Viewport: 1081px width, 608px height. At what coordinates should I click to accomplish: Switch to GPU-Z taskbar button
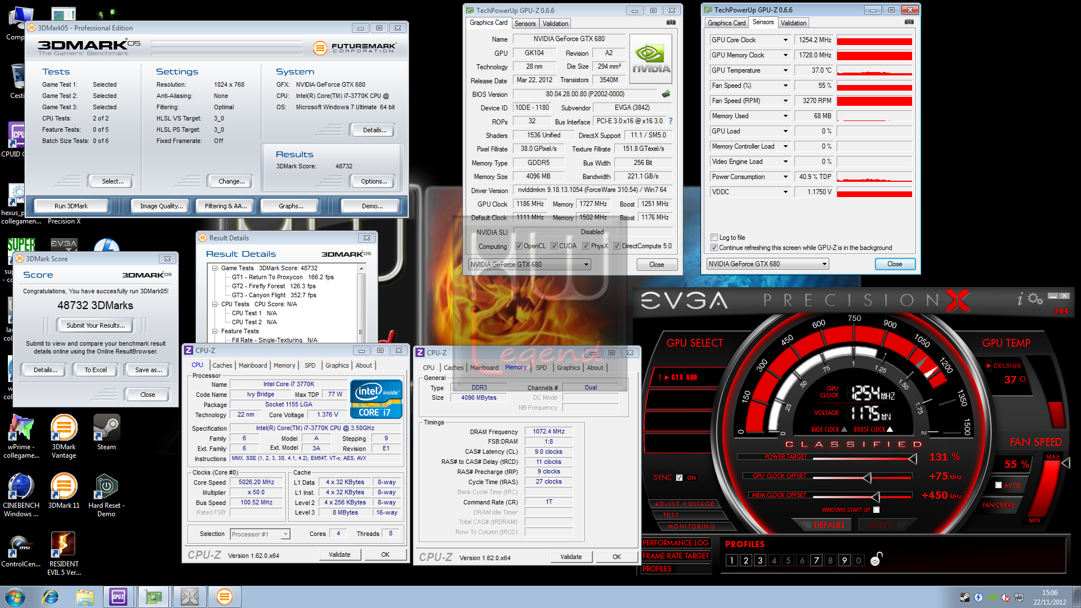tap(154, 597)
